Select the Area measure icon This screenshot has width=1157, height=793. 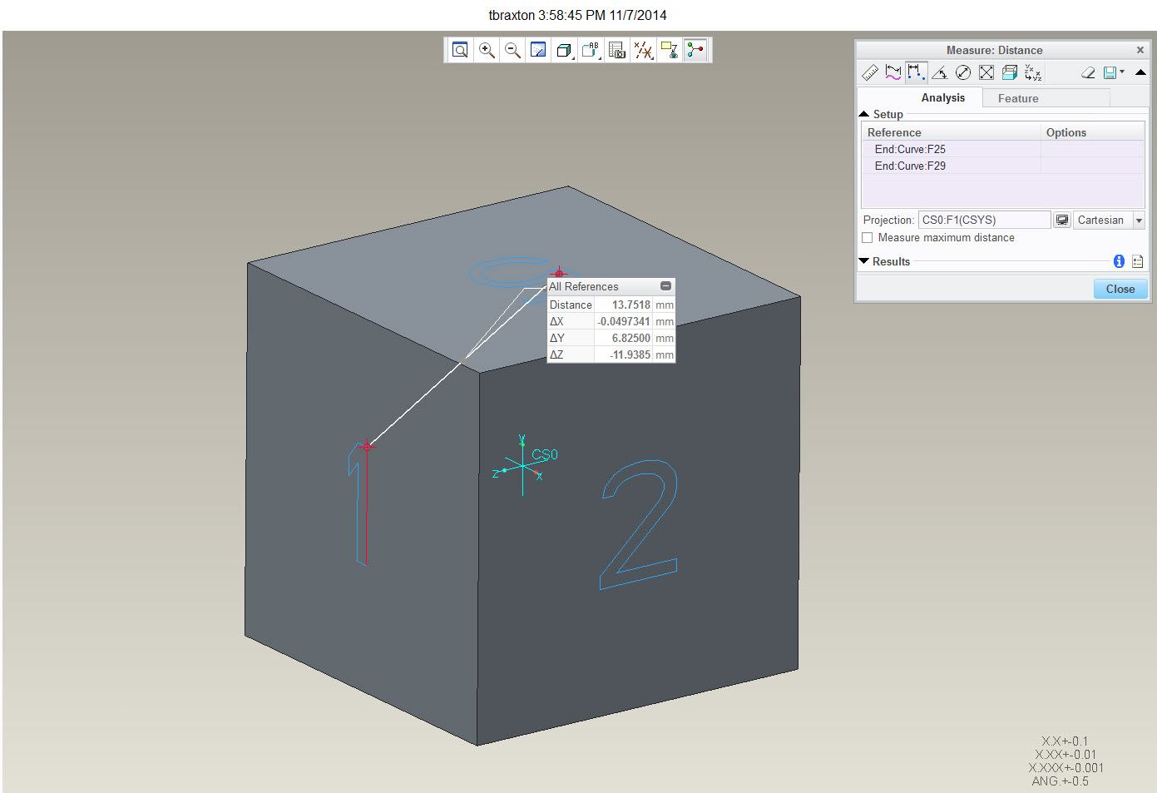pyautogui.click(x=986, y=72)
